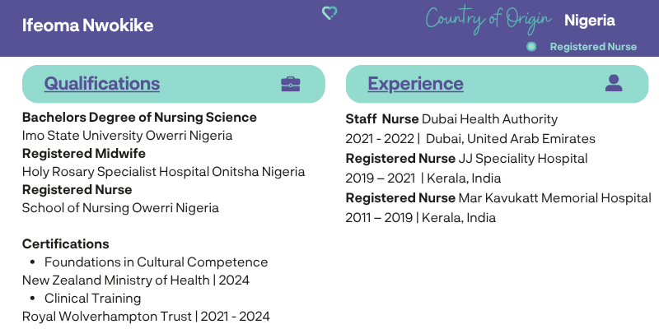Click Bachelors Degree of Nursing Science heading
Screen dimensions: 659x329
click(x=139, y=117)
